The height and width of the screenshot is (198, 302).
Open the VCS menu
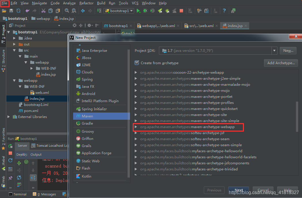tap(135, 3)
